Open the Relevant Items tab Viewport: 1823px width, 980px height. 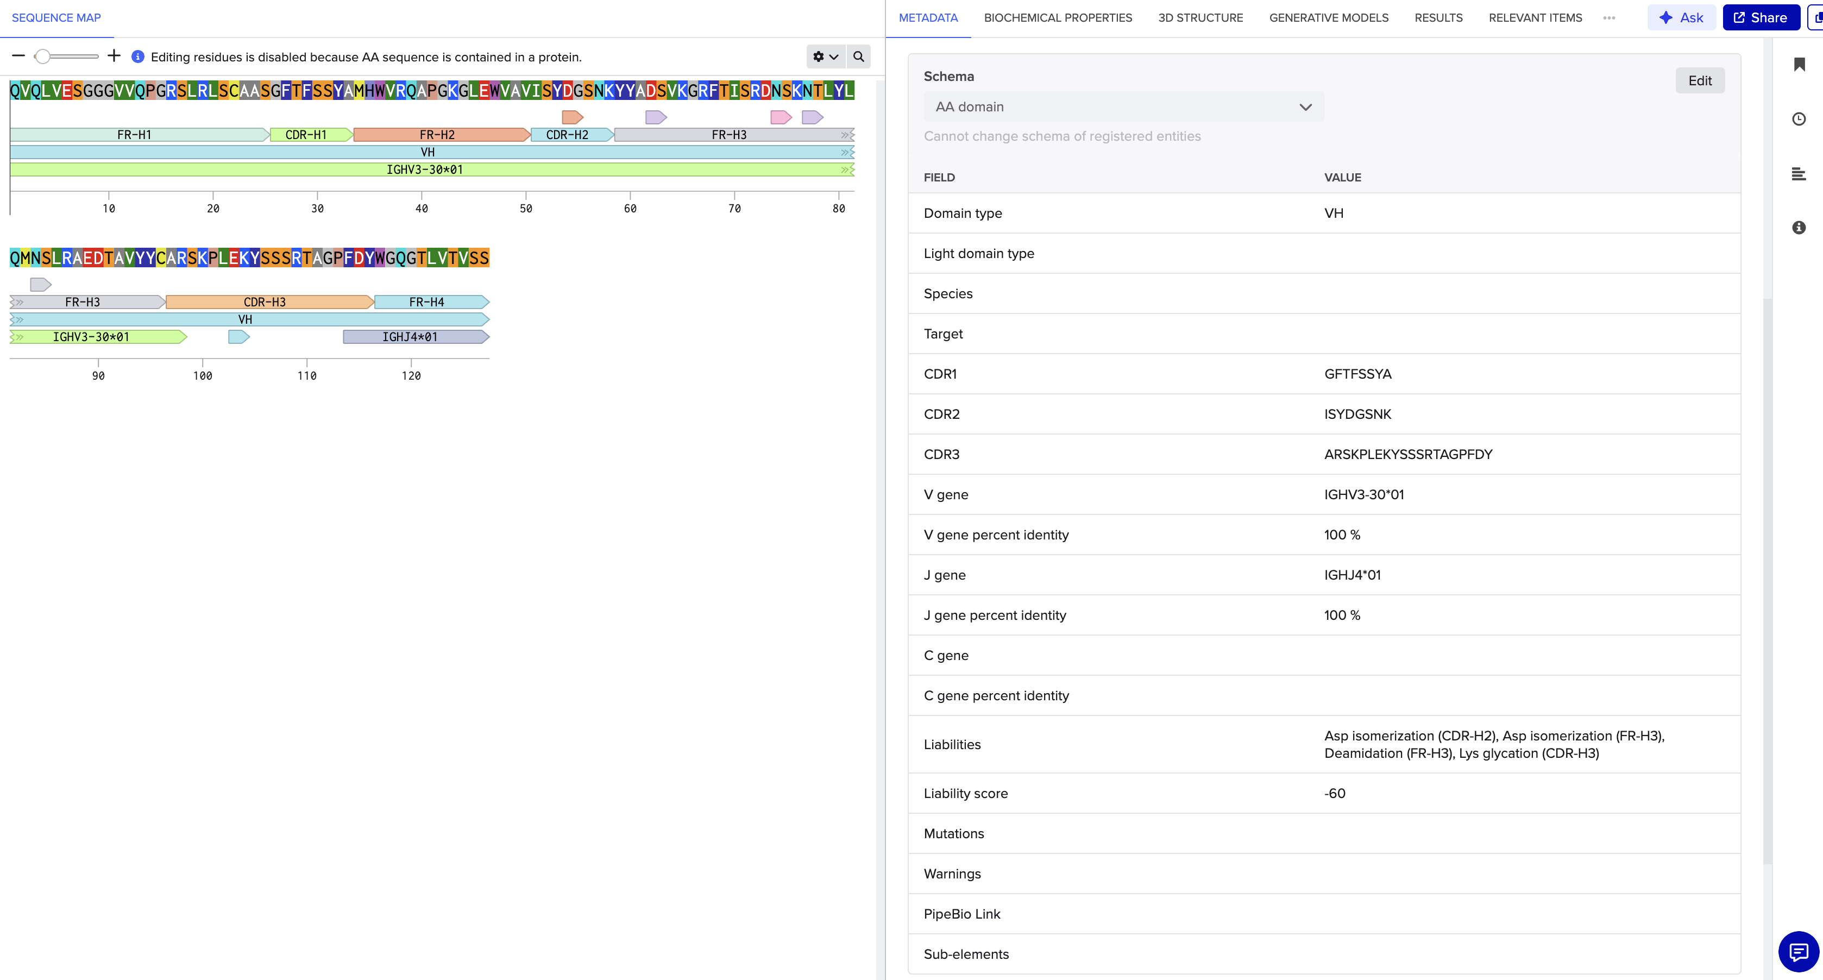[x=1535, y=18]
